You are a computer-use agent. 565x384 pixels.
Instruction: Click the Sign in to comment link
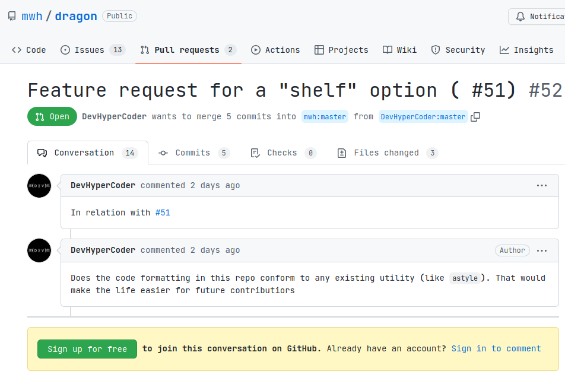tap(496, 348)
